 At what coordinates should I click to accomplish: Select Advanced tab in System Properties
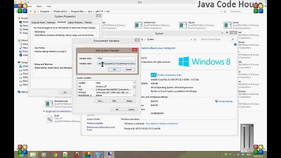point(61,22)
